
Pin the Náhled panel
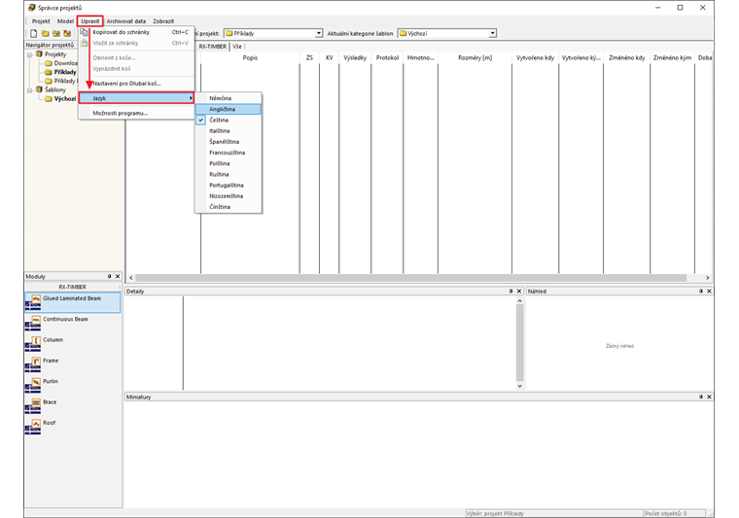point(701,291)
